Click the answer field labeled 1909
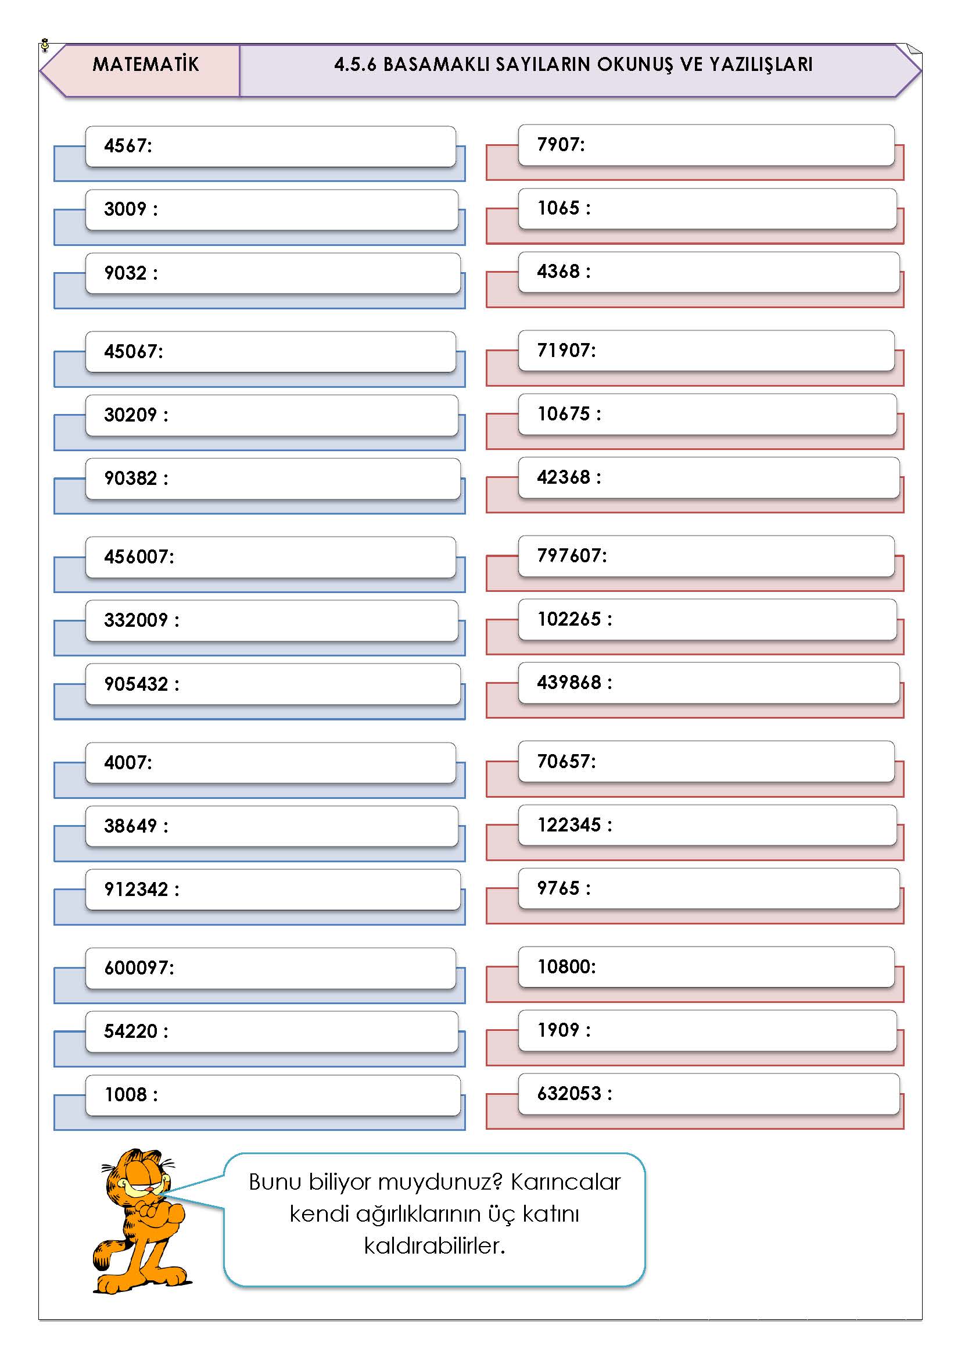The height and width of the screenshot is (1360, 961). click(x=707, y=1031)
